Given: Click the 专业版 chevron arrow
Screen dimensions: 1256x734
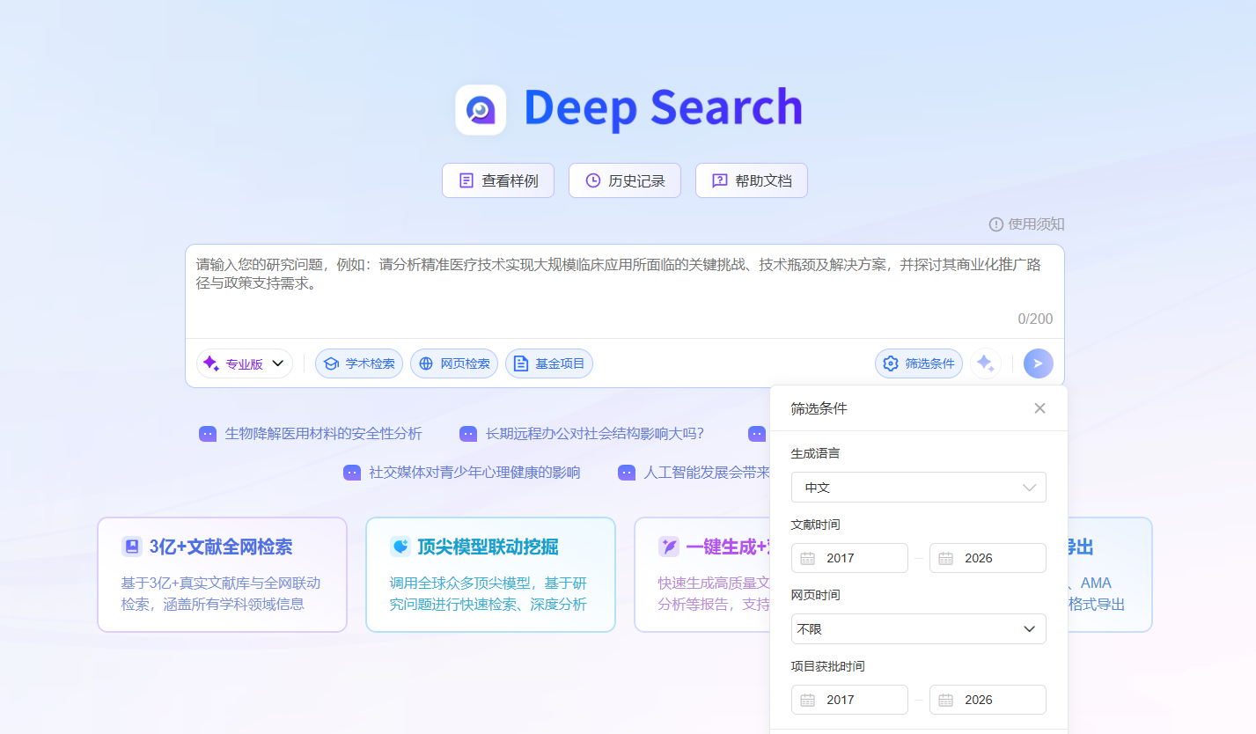Looking at the screenshot, I should click(x=277, y=363).
